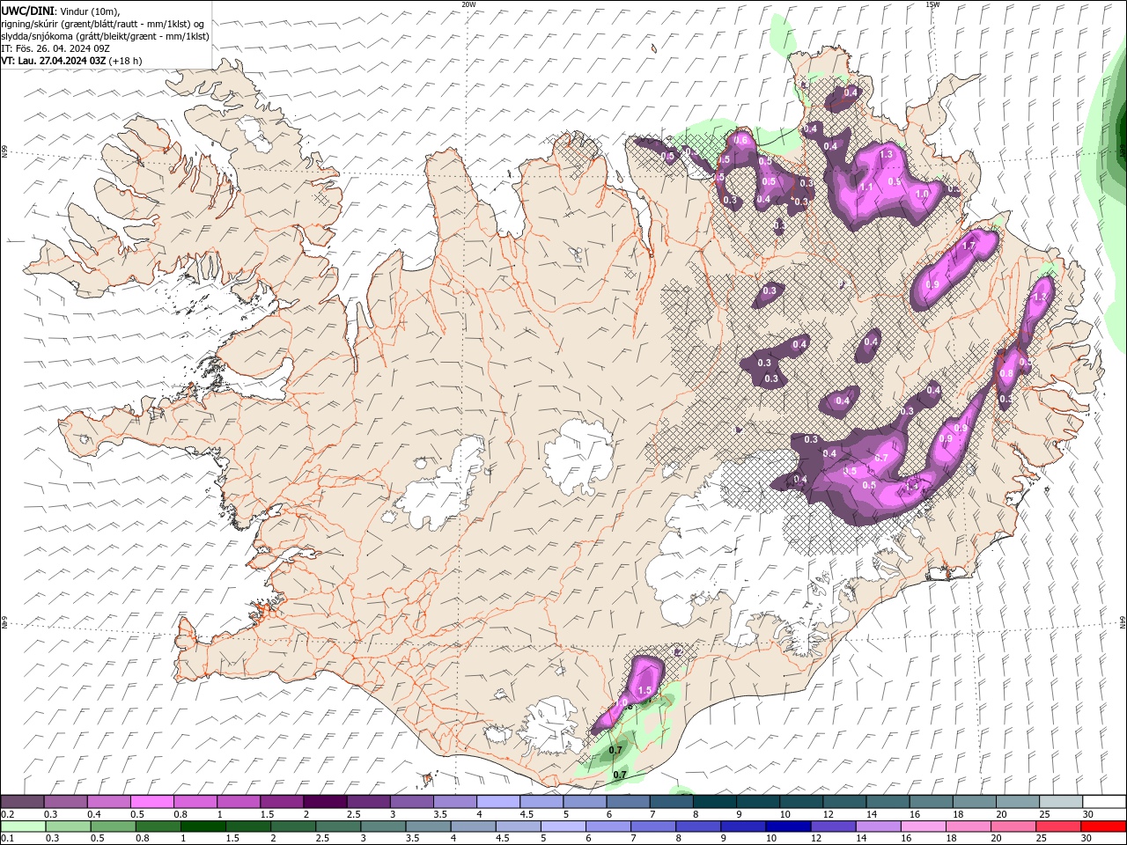This screenshot has width=1127, height=845.
Task: Click the 1.5 value in the southern snow patch
Action: [x=645, y=691]
